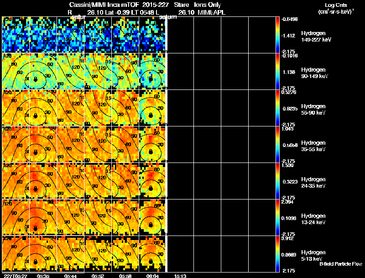Click the 5-13 keV image at 227T05:27

tap(16, 254)
